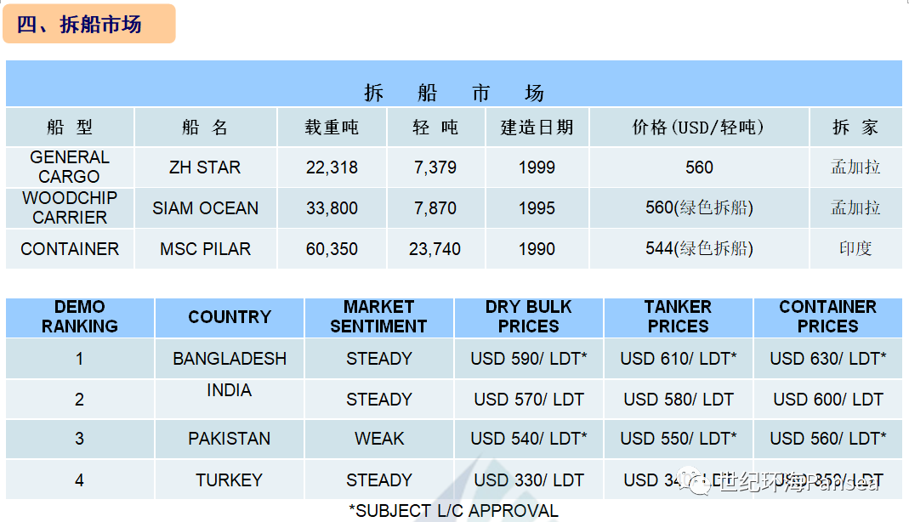Select the BANGLADESH country cell
Screen dimensions: 909x522
click(x=230, y=359)
